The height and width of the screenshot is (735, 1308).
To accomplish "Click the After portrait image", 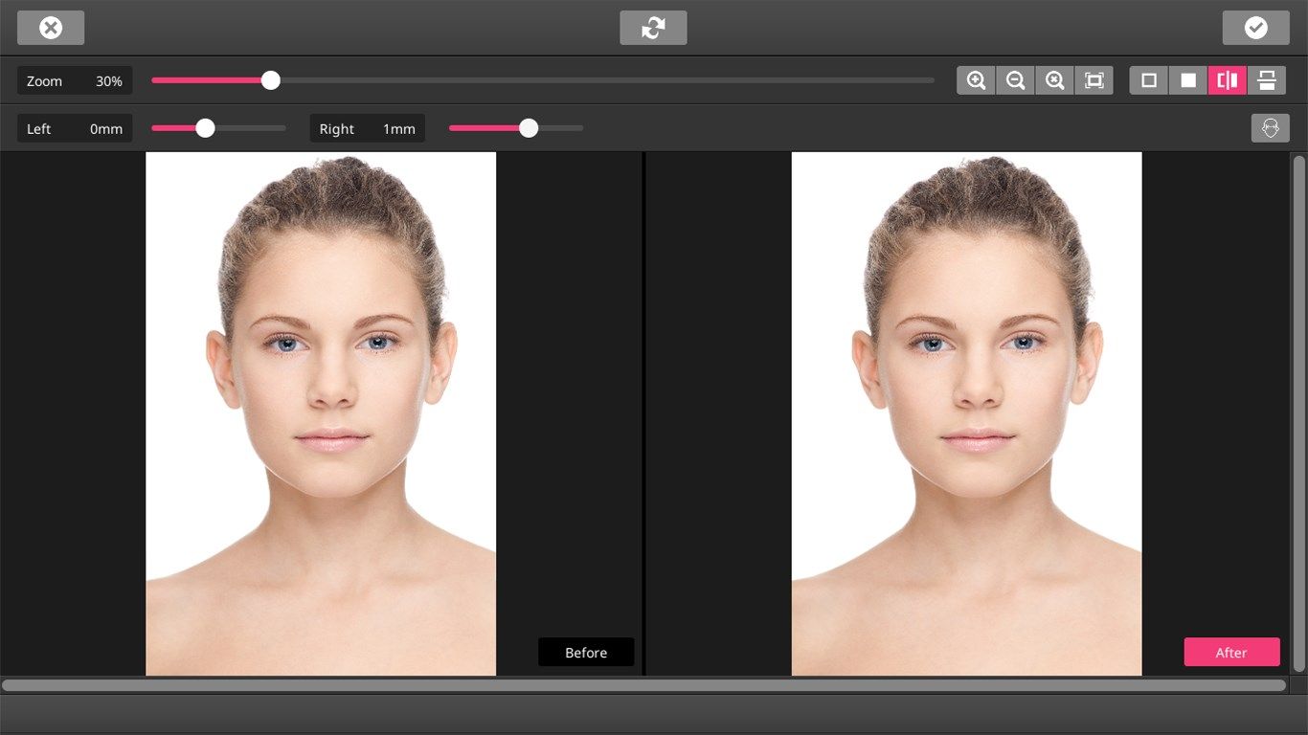I will pyautogui.click(x=966, y=413).
